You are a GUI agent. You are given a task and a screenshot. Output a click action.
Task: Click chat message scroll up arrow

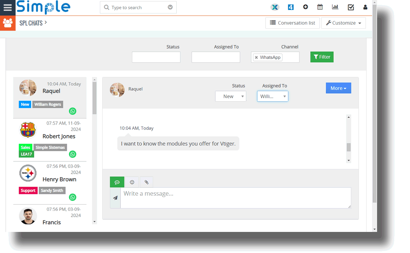349,117
